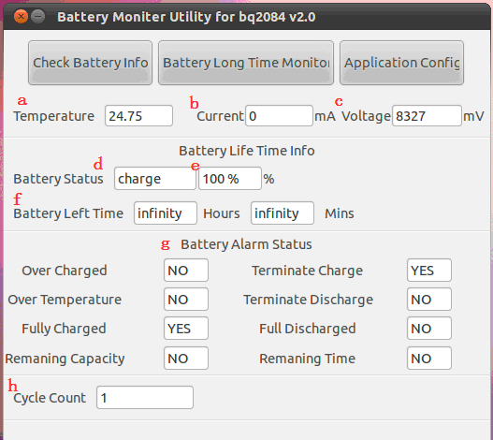493x440 pixels.
Task: Click the Over Temperature status field
Action: (x=186, y=299)
